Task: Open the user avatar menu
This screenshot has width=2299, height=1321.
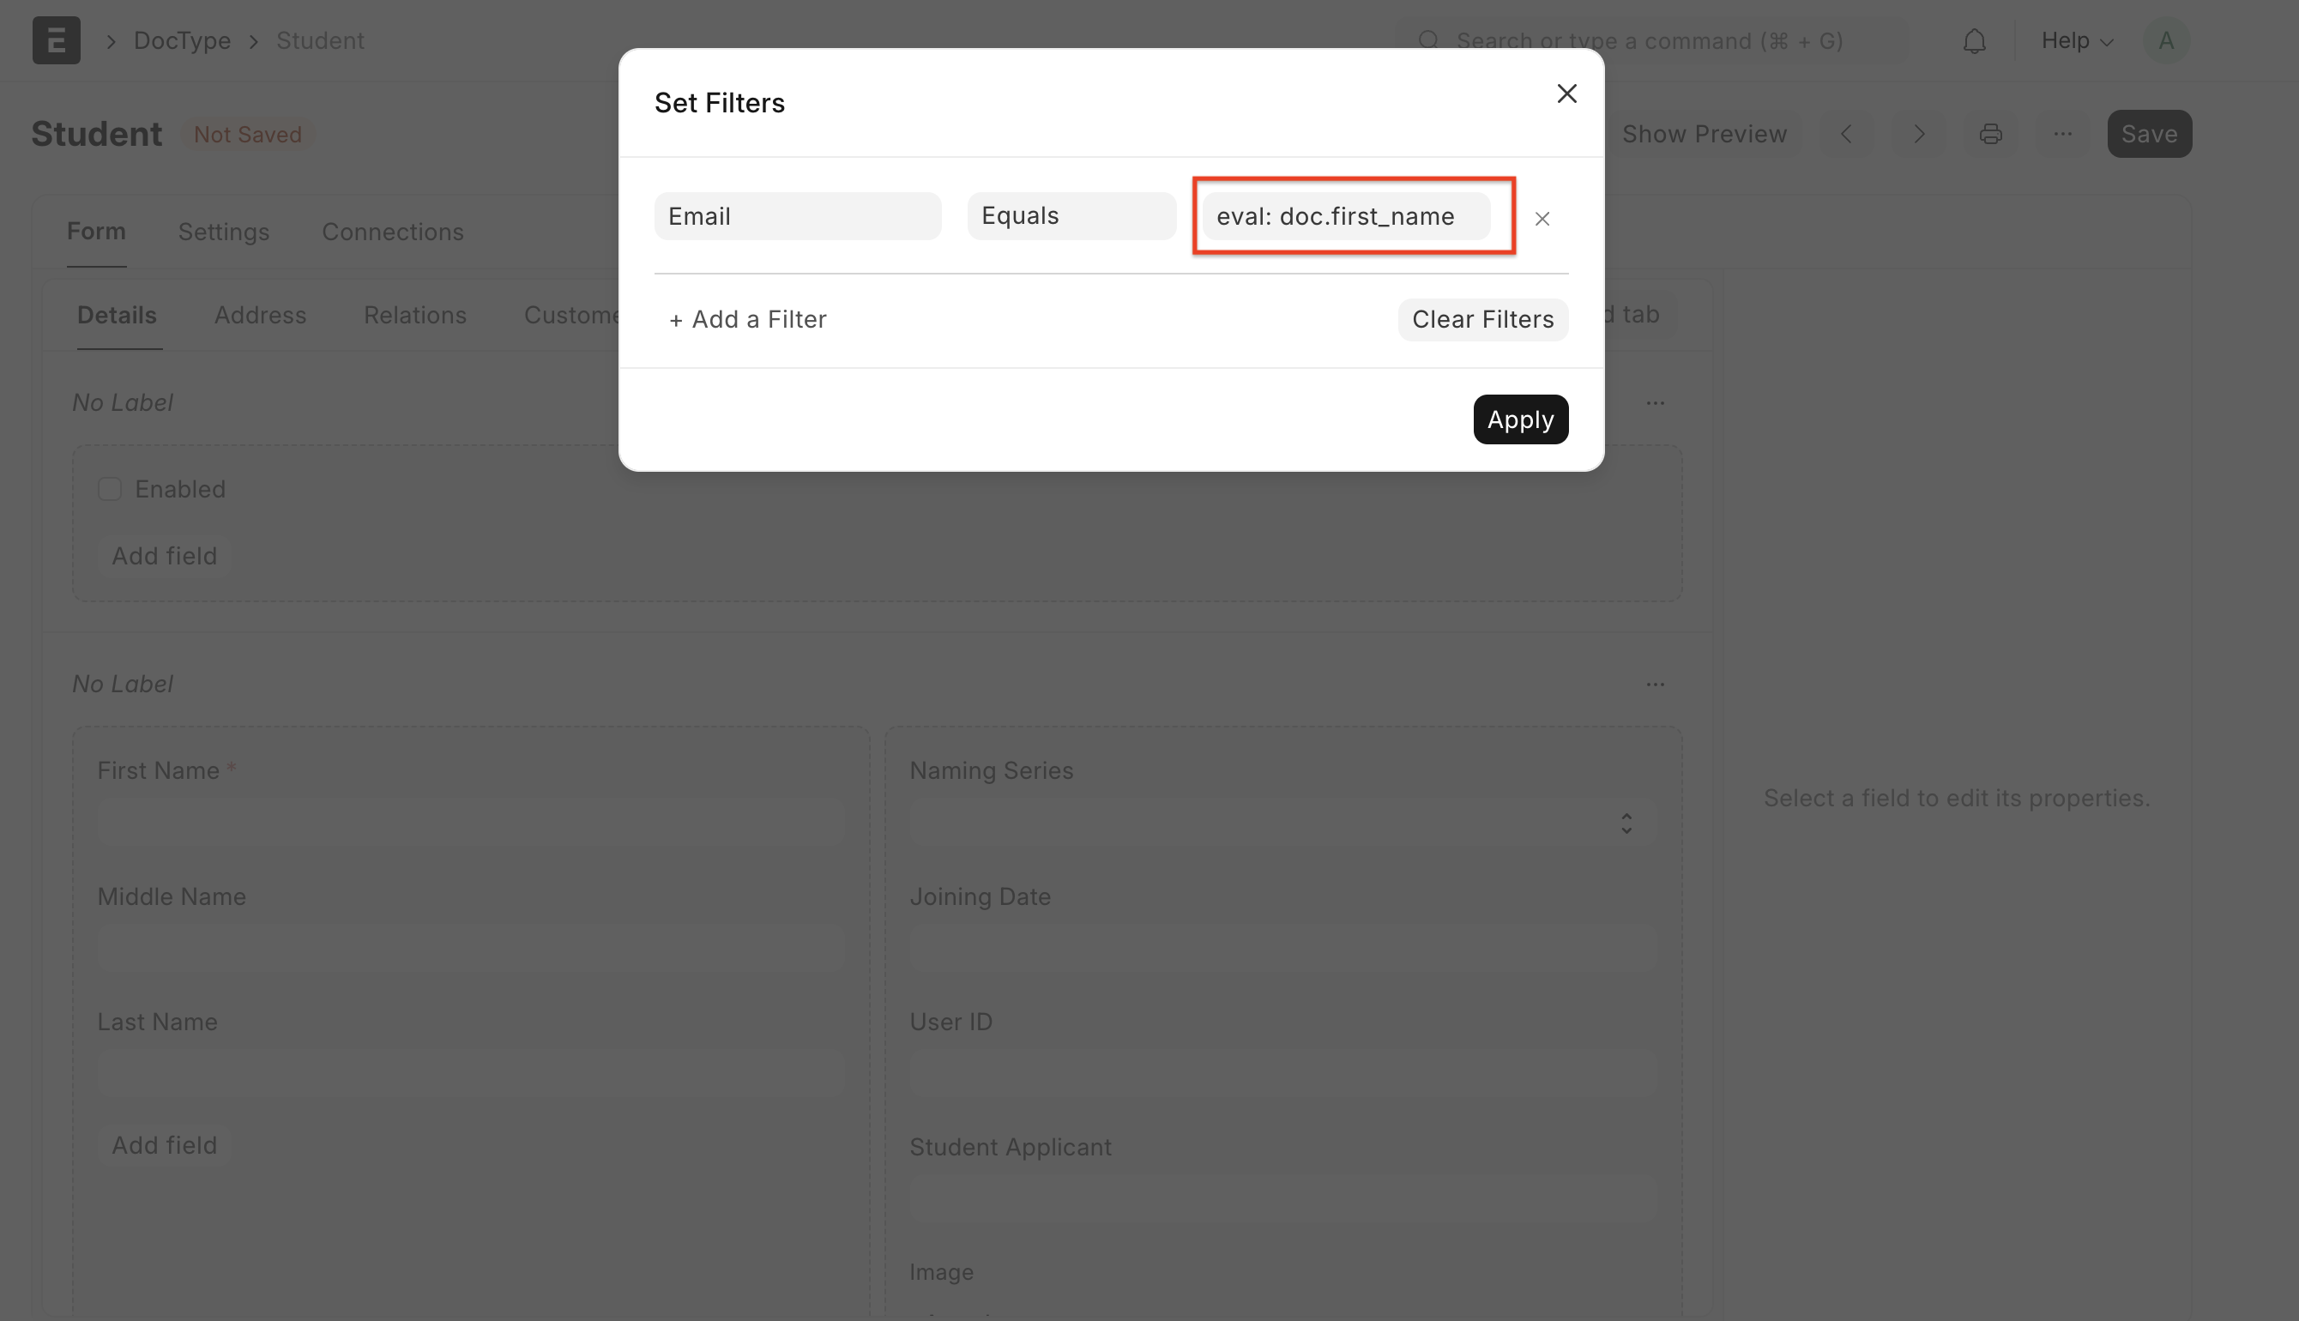Action: click(2166, 41)
